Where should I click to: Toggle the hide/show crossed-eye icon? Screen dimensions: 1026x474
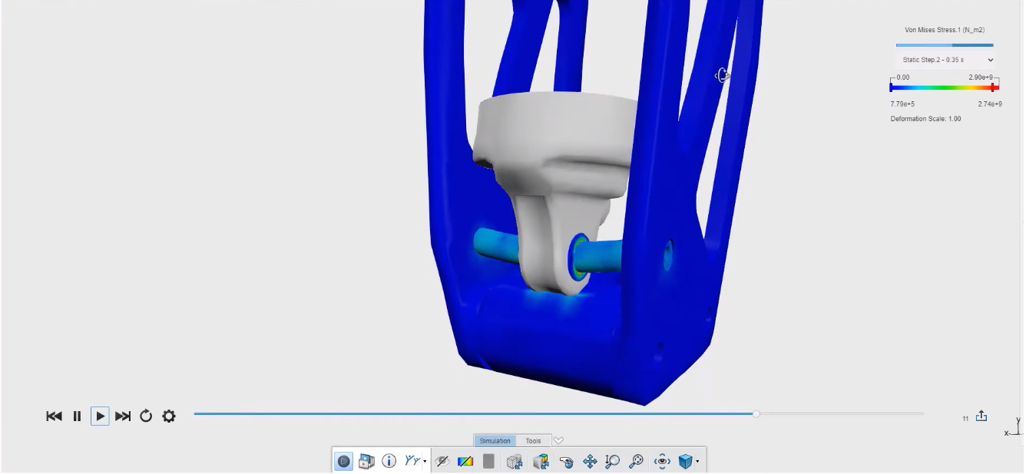(442, 461)
